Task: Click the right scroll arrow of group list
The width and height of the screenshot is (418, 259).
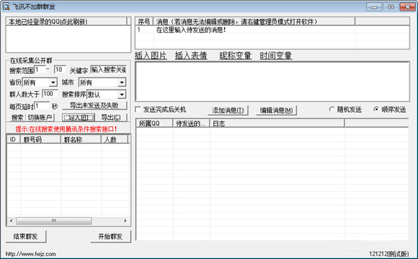Action: tap(125, 221)
